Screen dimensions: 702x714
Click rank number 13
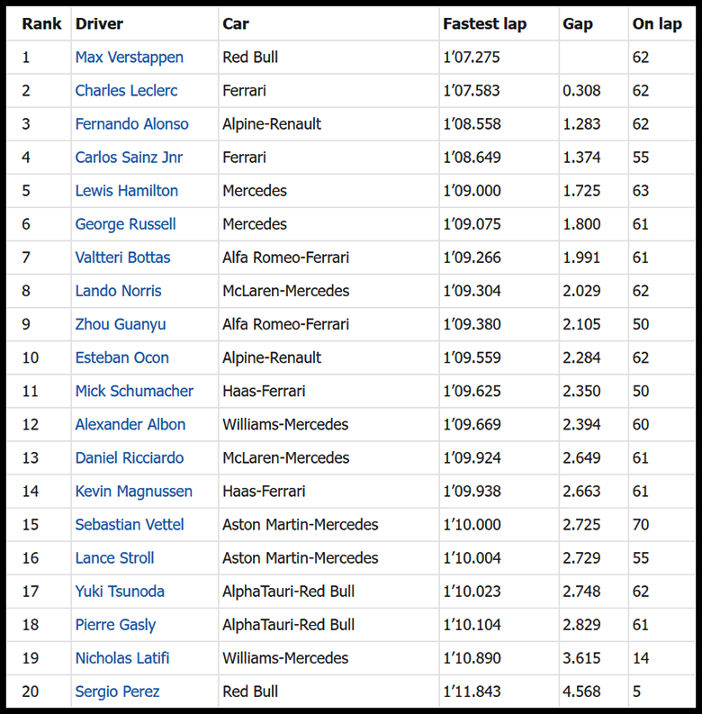pyautogui.click(x=30, y=458)
